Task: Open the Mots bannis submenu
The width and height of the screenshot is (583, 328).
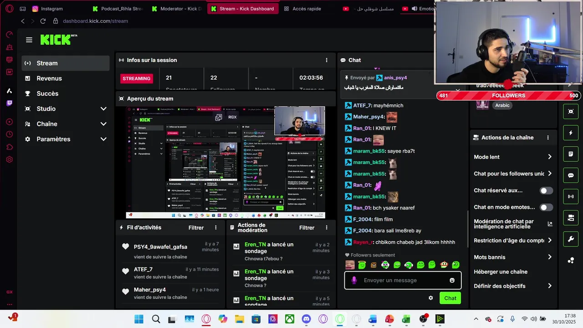Action: tap(513, 257)
